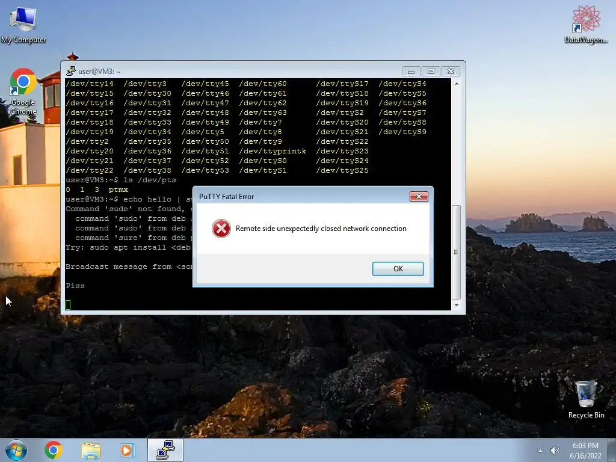Click the 'PuTTY Fatal Error' dialog title
The width and height of the screenshot is (616, 462).
pyautogui.click(x=226, y=197)
